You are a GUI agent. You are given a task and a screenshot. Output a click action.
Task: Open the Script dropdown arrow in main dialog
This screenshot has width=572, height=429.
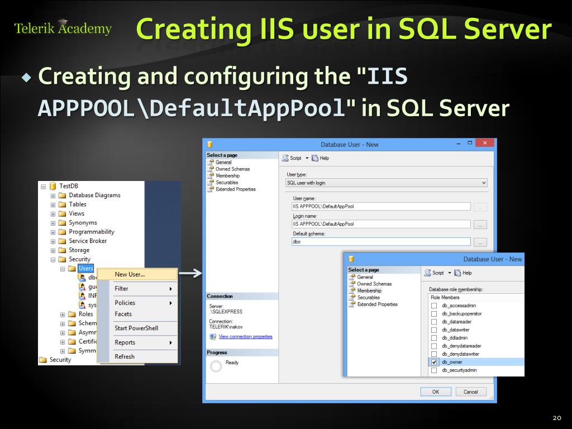click(x=307, y=158)
